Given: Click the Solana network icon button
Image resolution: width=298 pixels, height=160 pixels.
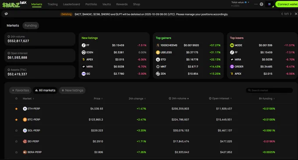Looking at the screenshot, I should [x=270, y=4].
